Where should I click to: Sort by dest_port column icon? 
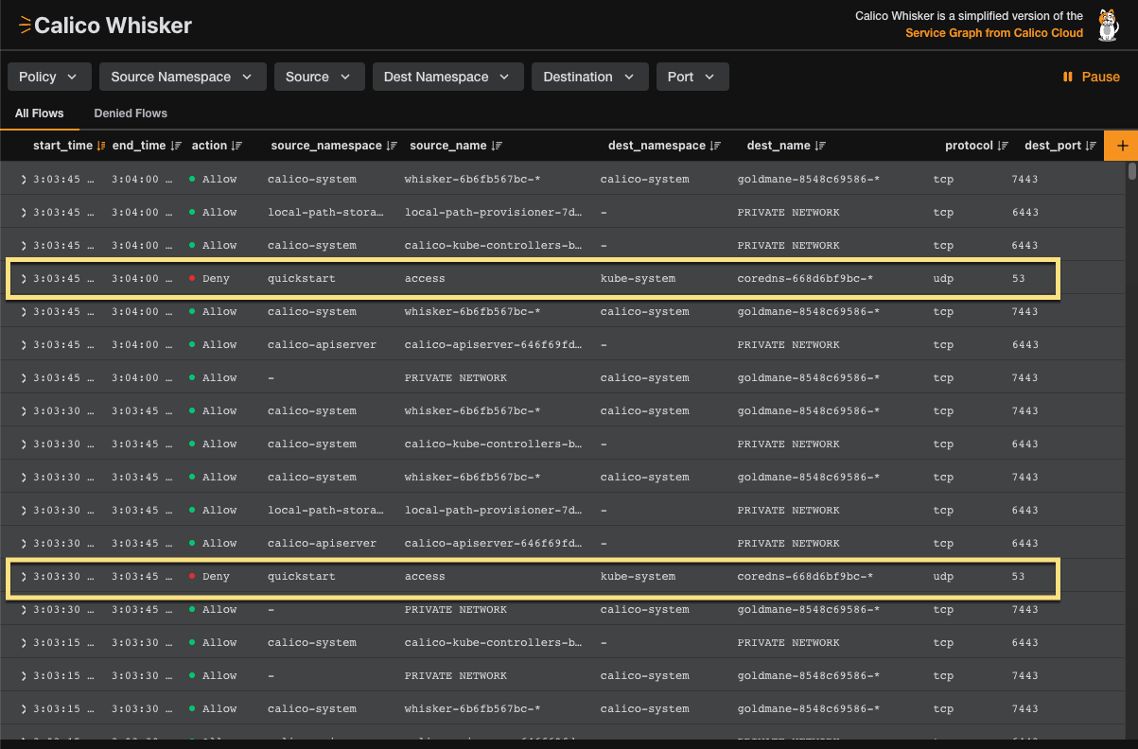pos(1091,146)
